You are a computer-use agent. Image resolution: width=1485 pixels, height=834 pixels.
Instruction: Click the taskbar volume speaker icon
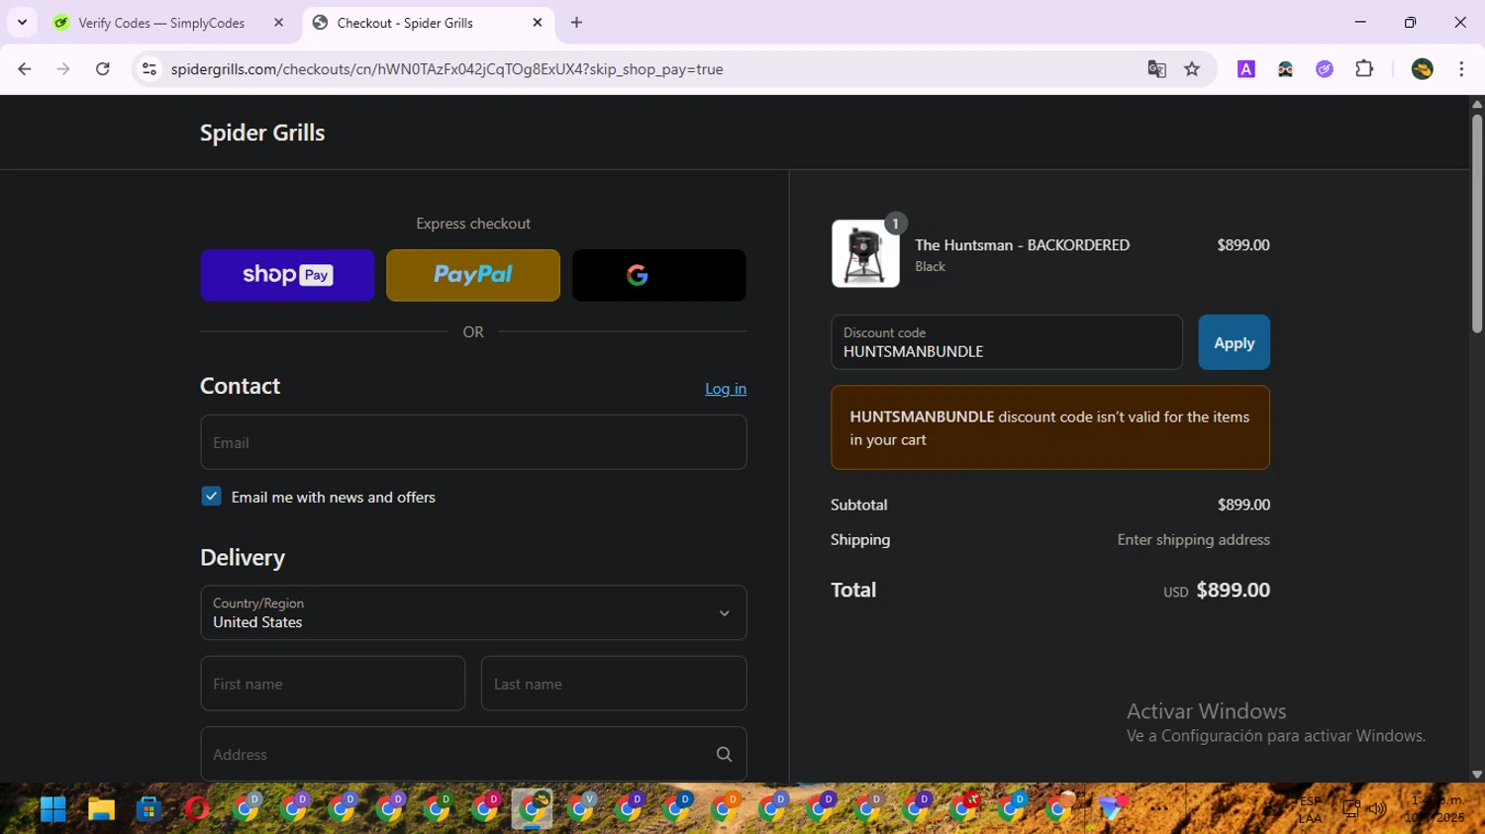(x=1377, y=809)
